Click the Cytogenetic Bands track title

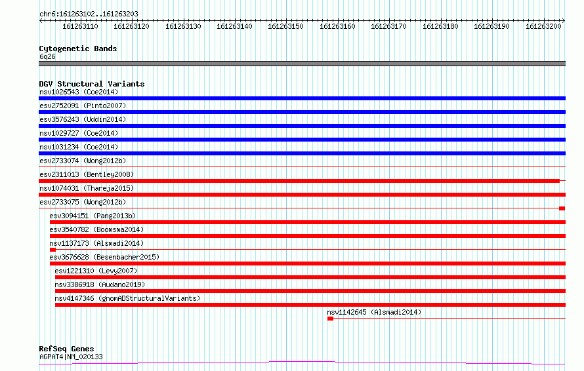click(x=78, y=49)
